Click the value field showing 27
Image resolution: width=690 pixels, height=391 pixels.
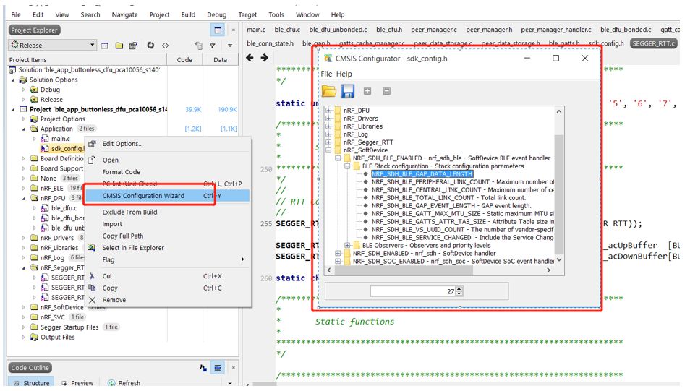416,291
